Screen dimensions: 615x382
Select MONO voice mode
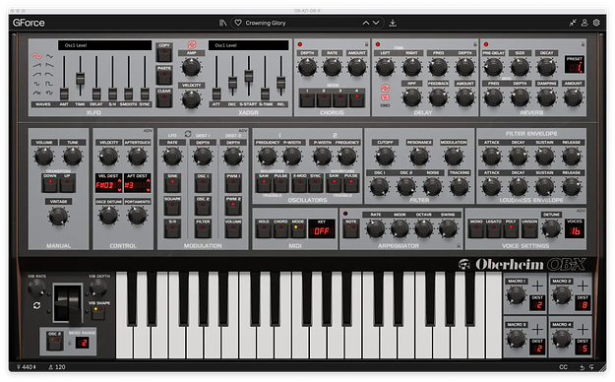[476, 228]
